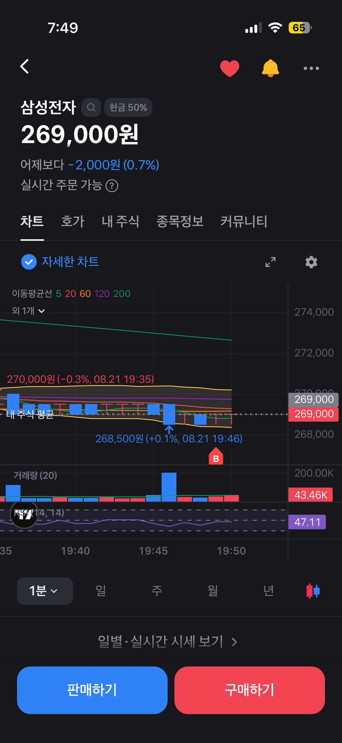Switch to the 호가 tab
342x743 pixels.
click(73, 222)
